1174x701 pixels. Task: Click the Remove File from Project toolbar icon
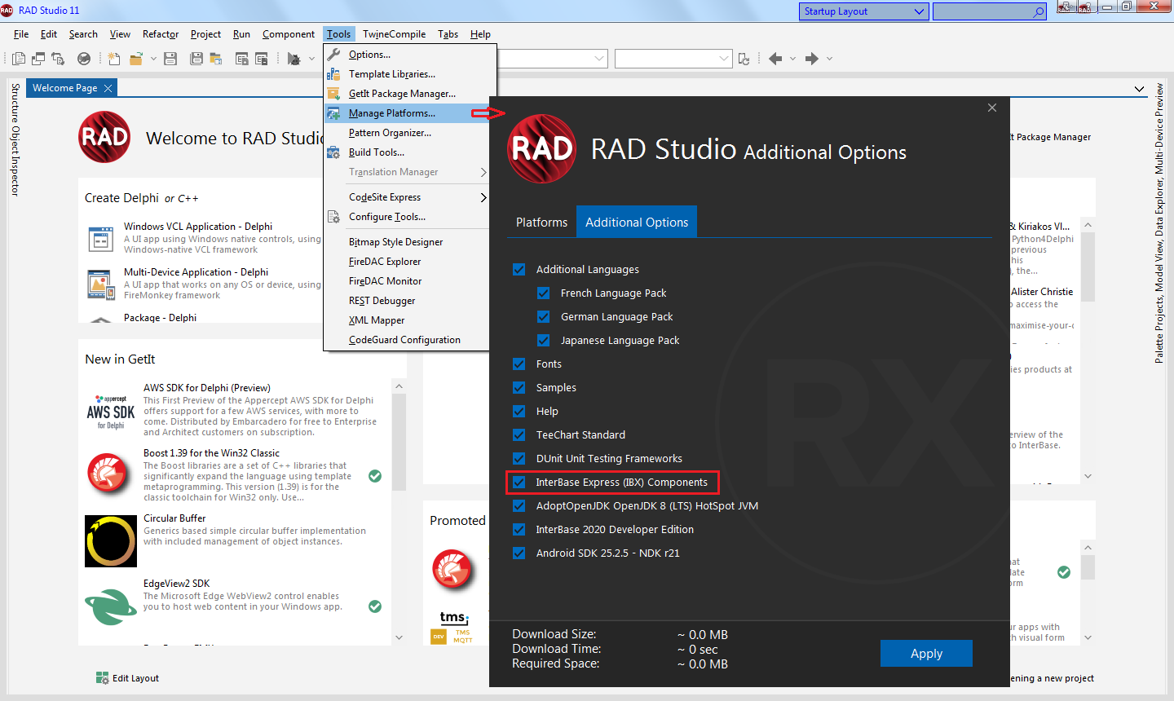tap(262, 59)
